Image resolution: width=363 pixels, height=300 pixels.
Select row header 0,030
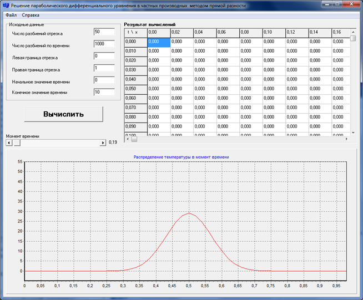(135, 71)
